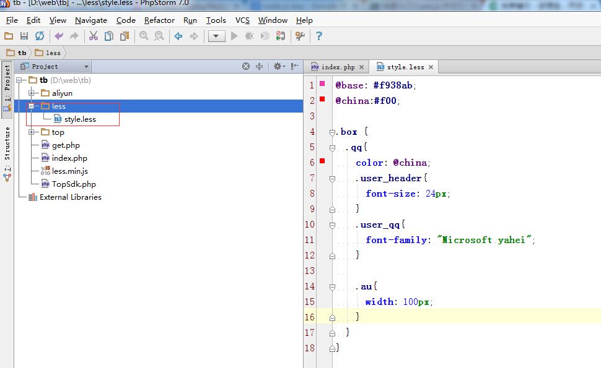Click the "font-size" property on line 8
This screenshot has height=368, width=601.
pyautogui.click(x=390, y=194)
